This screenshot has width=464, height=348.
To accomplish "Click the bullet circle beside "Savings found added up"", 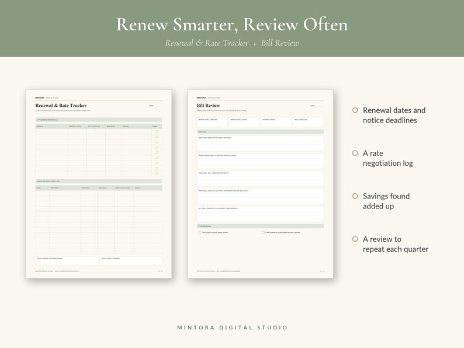I will (x=355, y=196).
